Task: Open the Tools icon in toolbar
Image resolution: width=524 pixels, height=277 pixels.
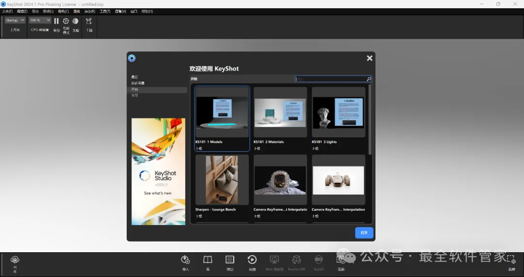Action: [89, 21]
